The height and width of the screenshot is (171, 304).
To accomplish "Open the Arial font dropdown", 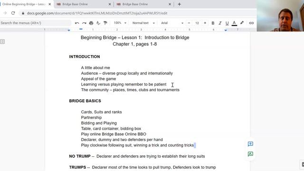I will click(x=172, y=23).
